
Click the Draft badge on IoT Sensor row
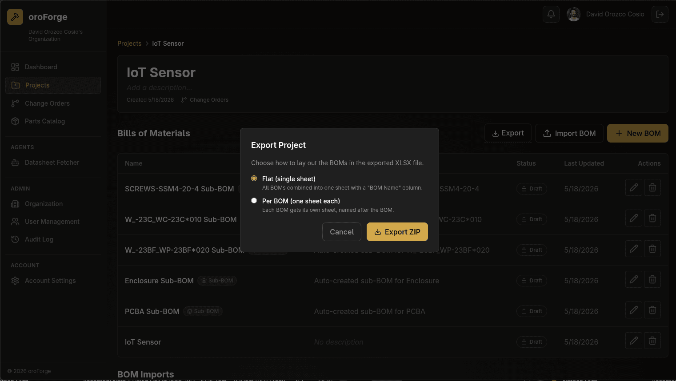pos(532,342)
